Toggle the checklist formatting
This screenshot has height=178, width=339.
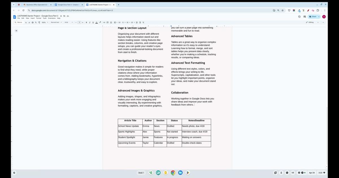(123, 22)
